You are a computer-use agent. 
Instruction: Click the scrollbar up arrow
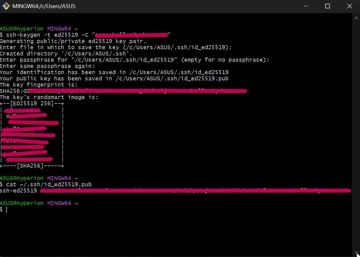pos(356,17)
